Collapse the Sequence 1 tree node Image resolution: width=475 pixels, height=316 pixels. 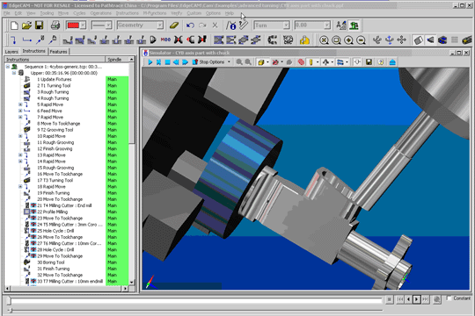pyautogui.click(x=8, y=67)
